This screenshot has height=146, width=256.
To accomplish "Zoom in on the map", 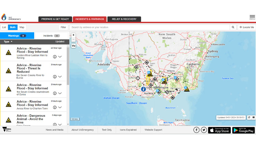I will click(x=73, y=35).
